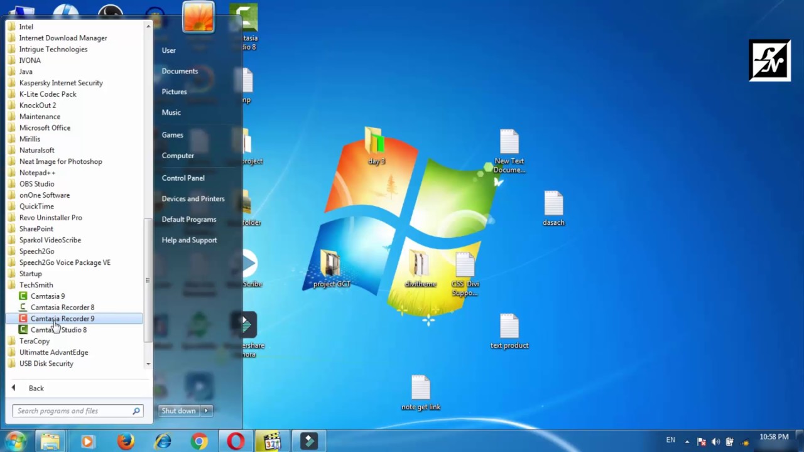Open Media Player Classic taskbar icon

(x=272, y=441)
